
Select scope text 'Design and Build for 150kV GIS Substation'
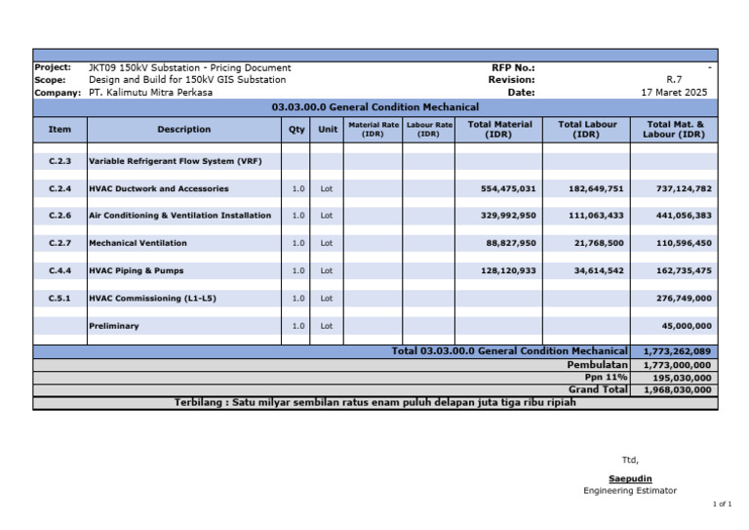[x=187, y=80]
